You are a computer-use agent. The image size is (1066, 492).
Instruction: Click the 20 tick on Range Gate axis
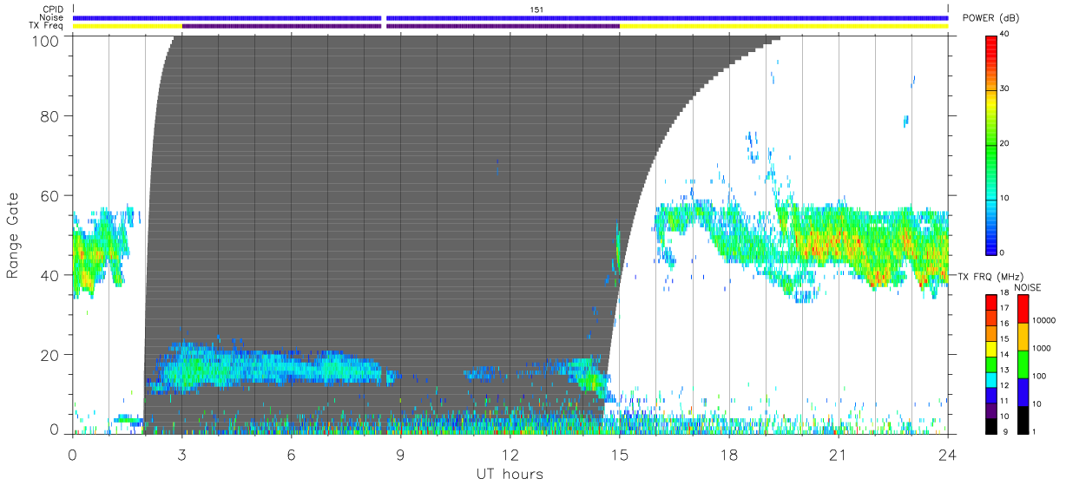[50, 355]
